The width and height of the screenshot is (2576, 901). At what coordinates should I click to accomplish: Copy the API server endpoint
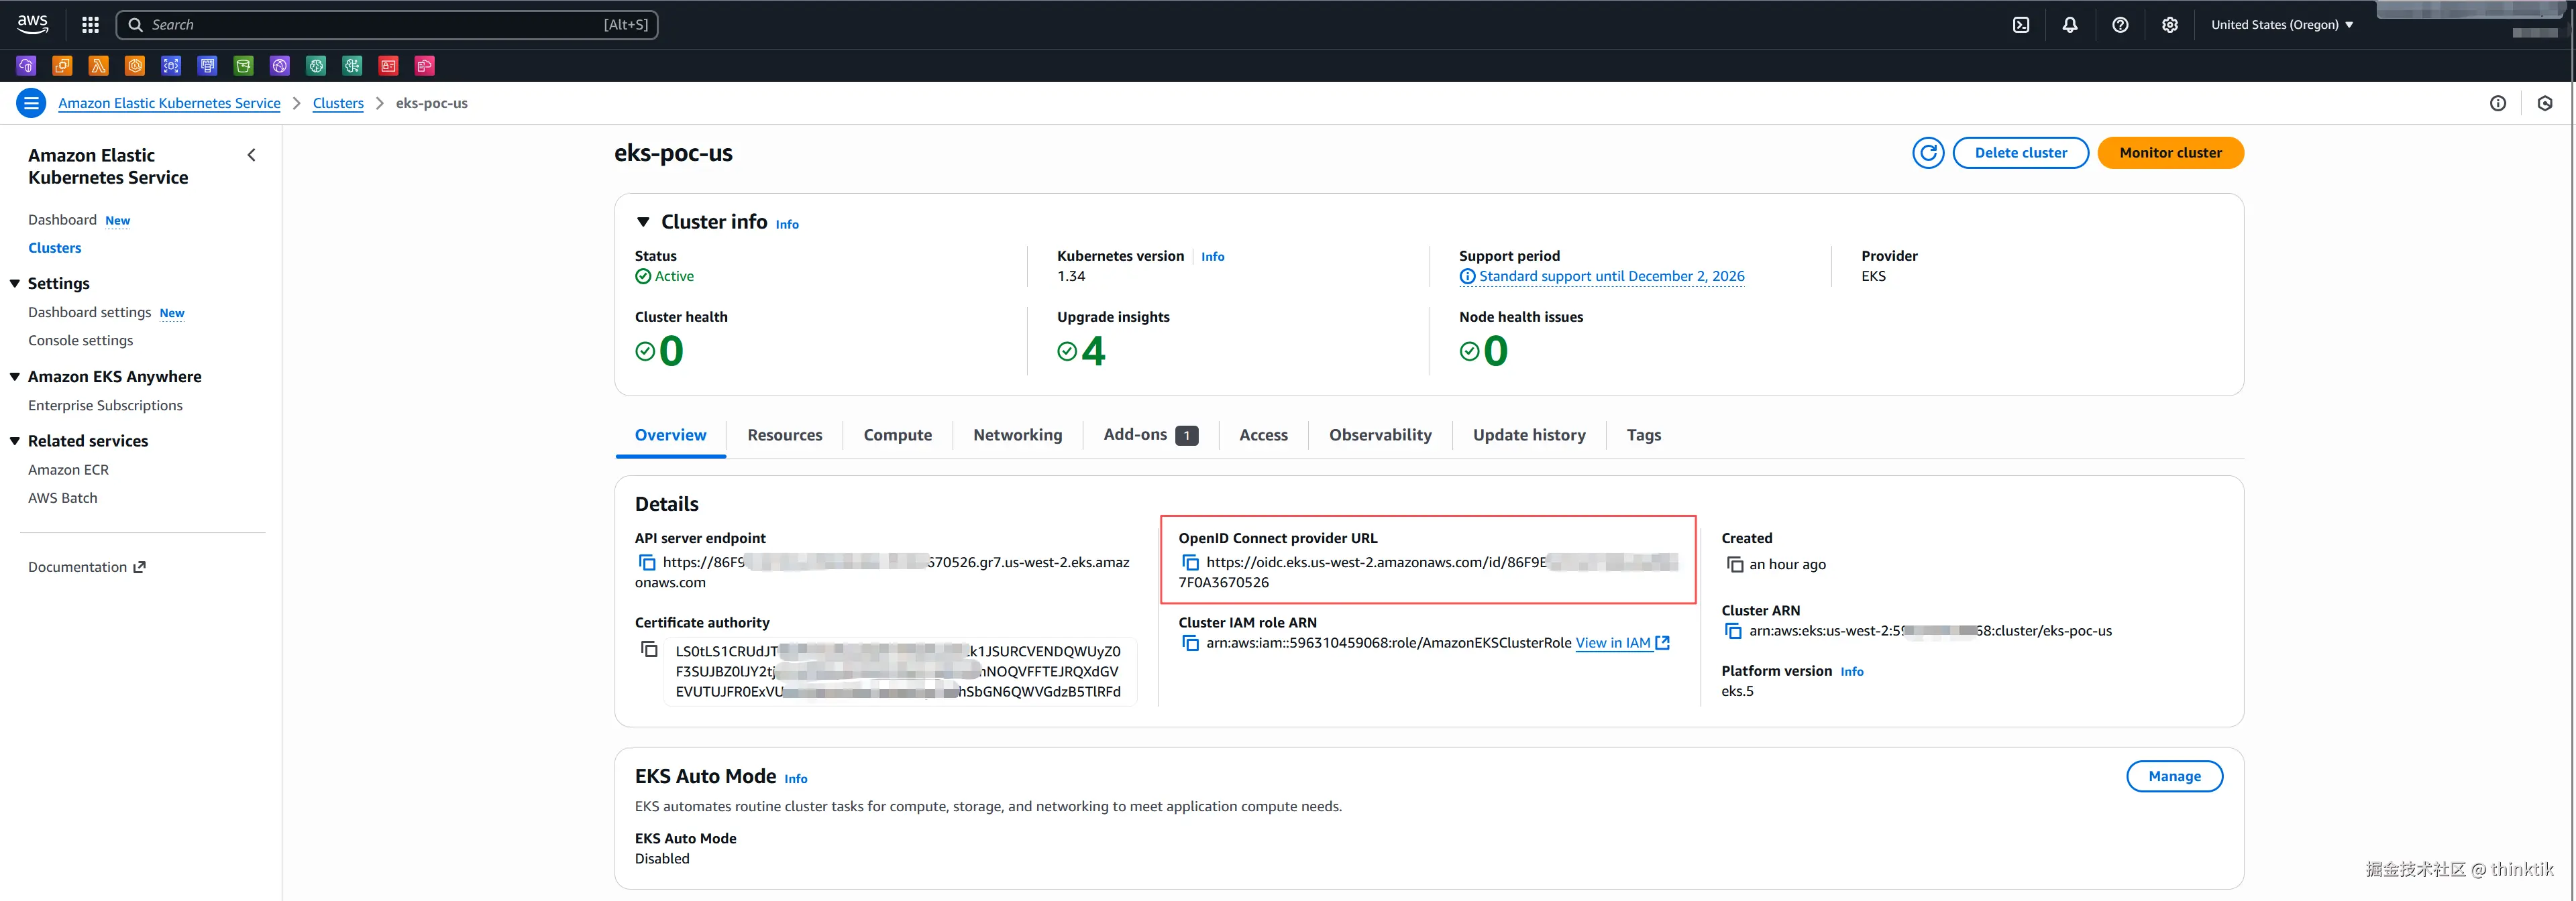[647, 562]
